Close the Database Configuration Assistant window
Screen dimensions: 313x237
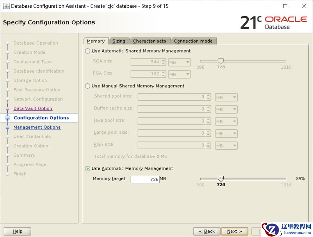click(x=304, y=6)
